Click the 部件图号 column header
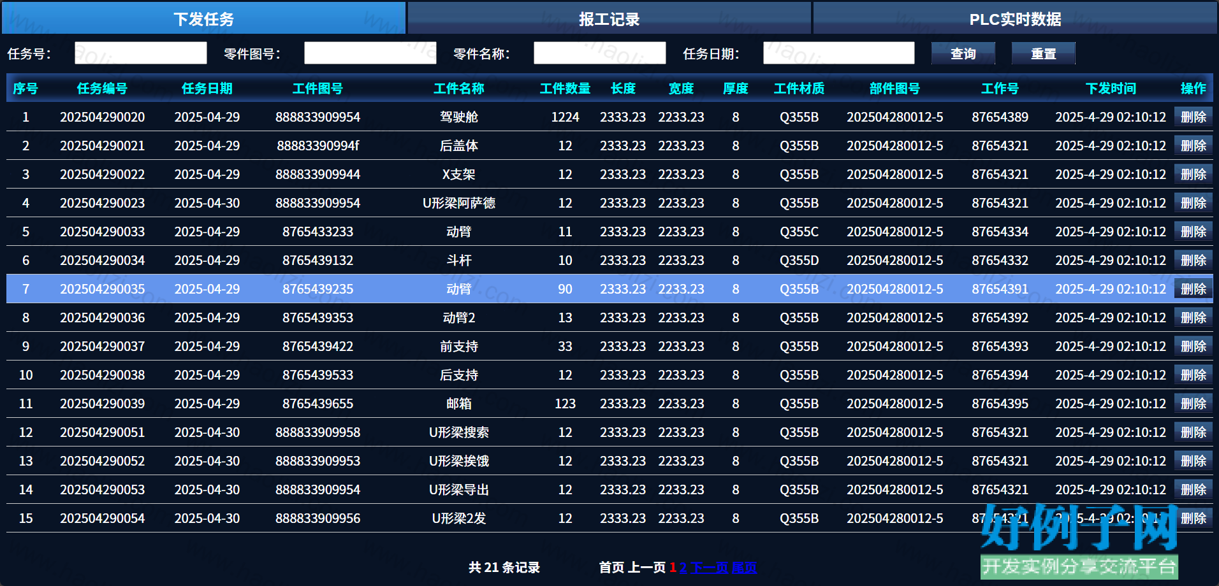Image resolution: width=1219 pixels, height=586 pixels. click(894, 88)
